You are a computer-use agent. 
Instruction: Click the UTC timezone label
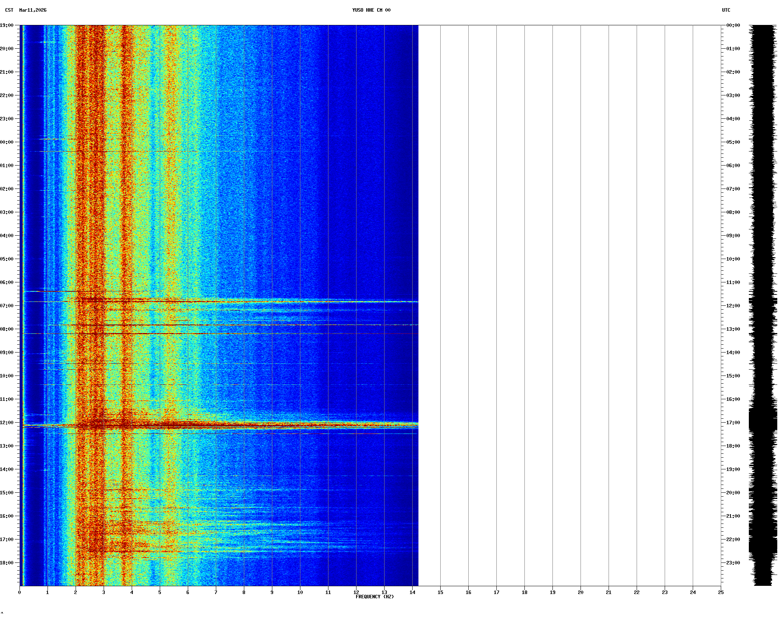click(x=726, y=10)
